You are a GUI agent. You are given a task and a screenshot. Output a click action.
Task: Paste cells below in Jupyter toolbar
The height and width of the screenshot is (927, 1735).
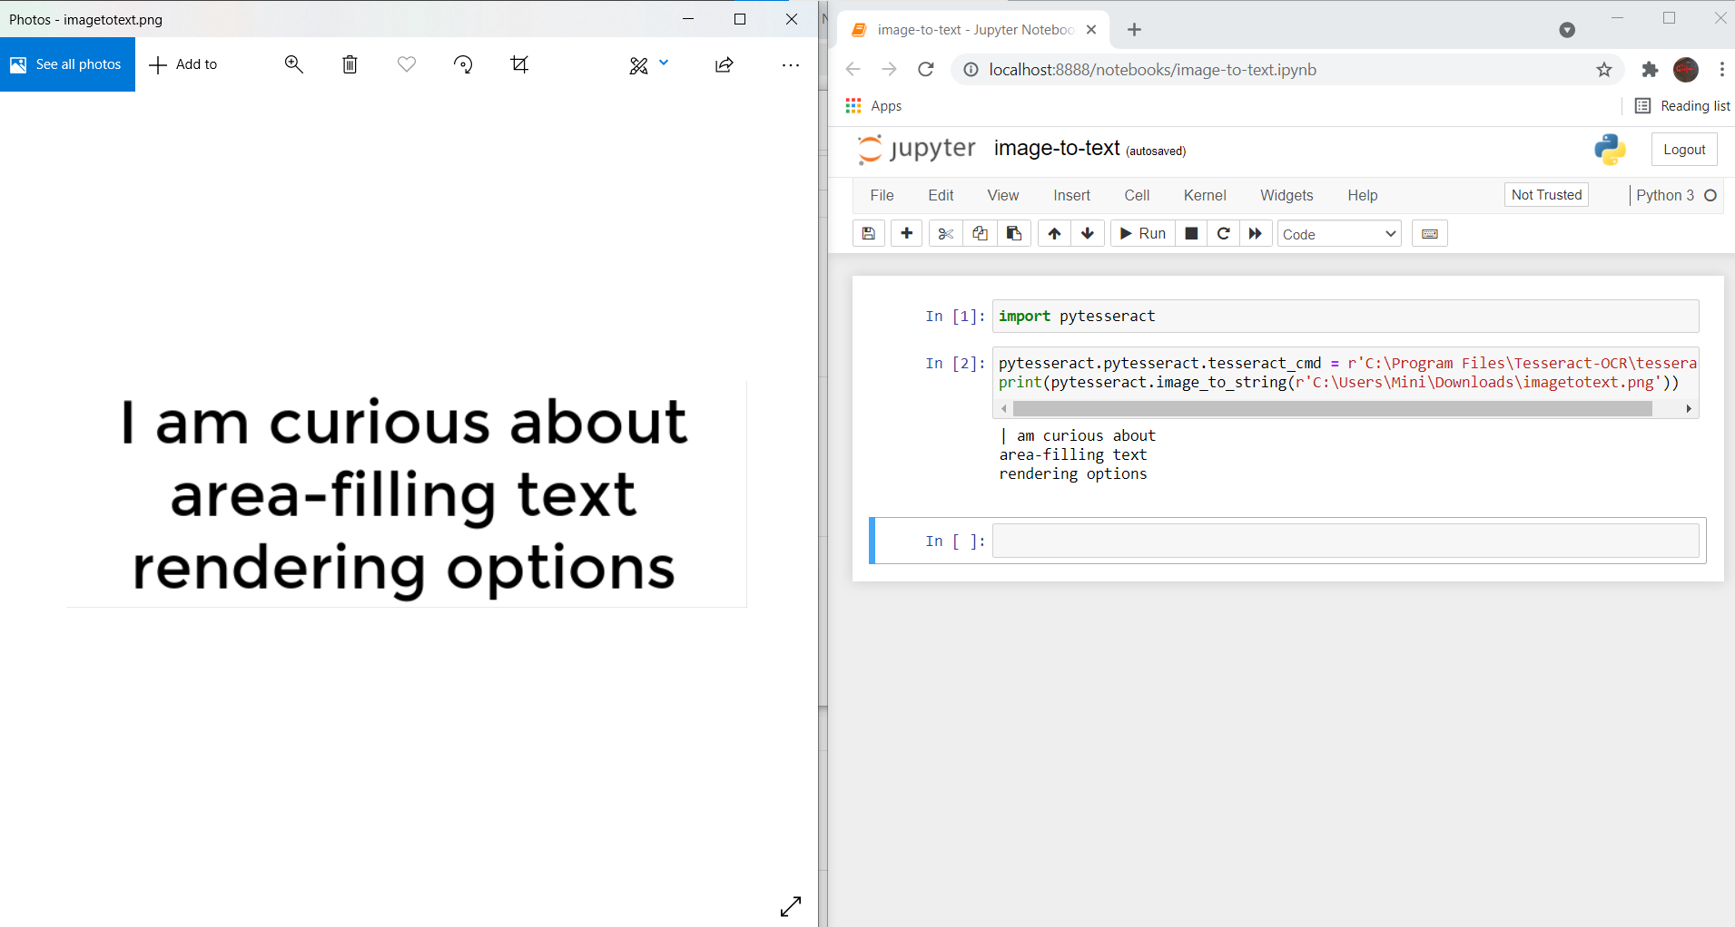coord(1014,234)
